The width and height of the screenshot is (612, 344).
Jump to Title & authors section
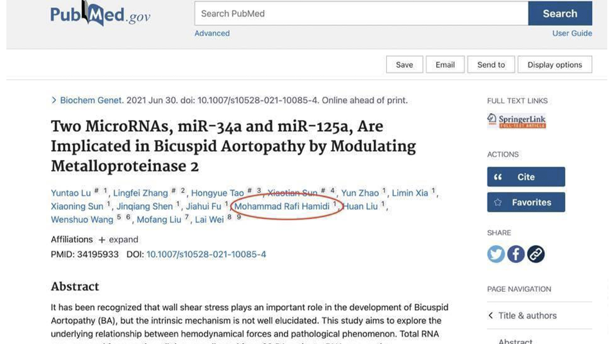point(527,315)
